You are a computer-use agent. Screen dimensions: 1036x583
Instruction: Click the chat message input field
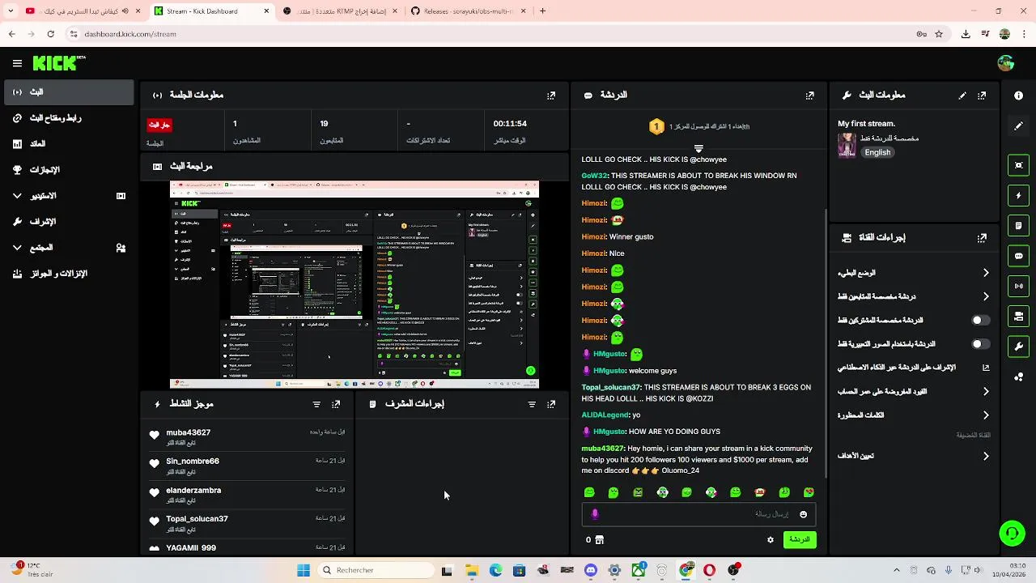698,514
